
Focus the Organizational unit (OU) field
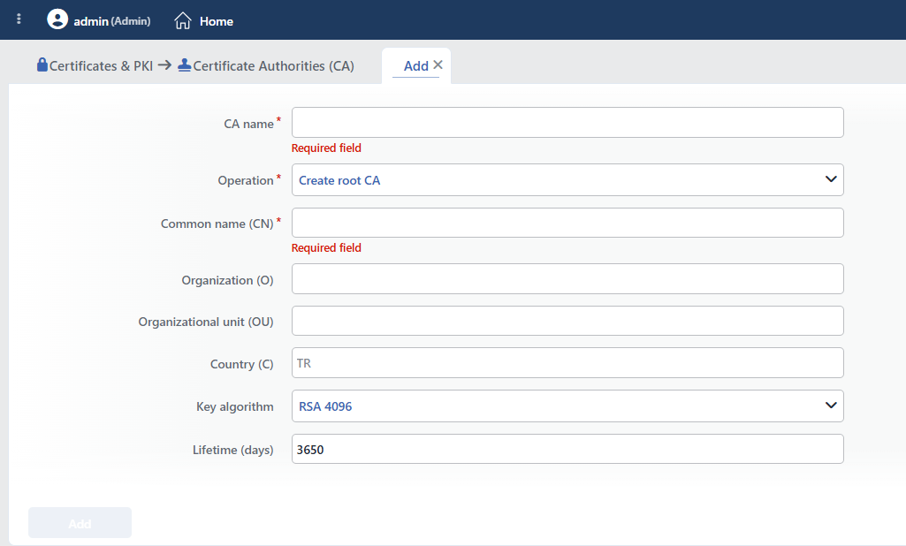567,321
